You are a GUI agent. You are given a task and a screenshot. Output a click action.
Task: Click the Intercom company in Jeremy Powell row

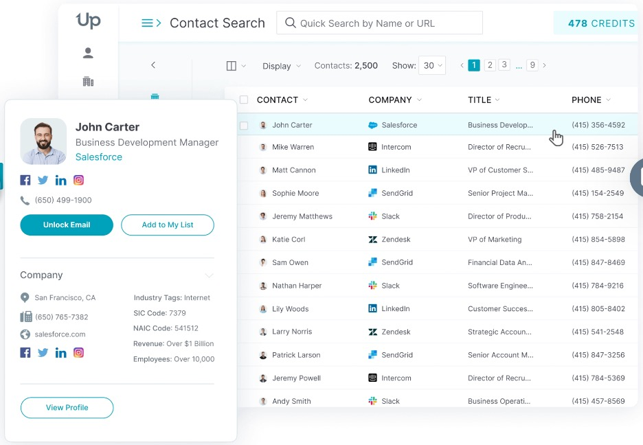tap(396, 378)
